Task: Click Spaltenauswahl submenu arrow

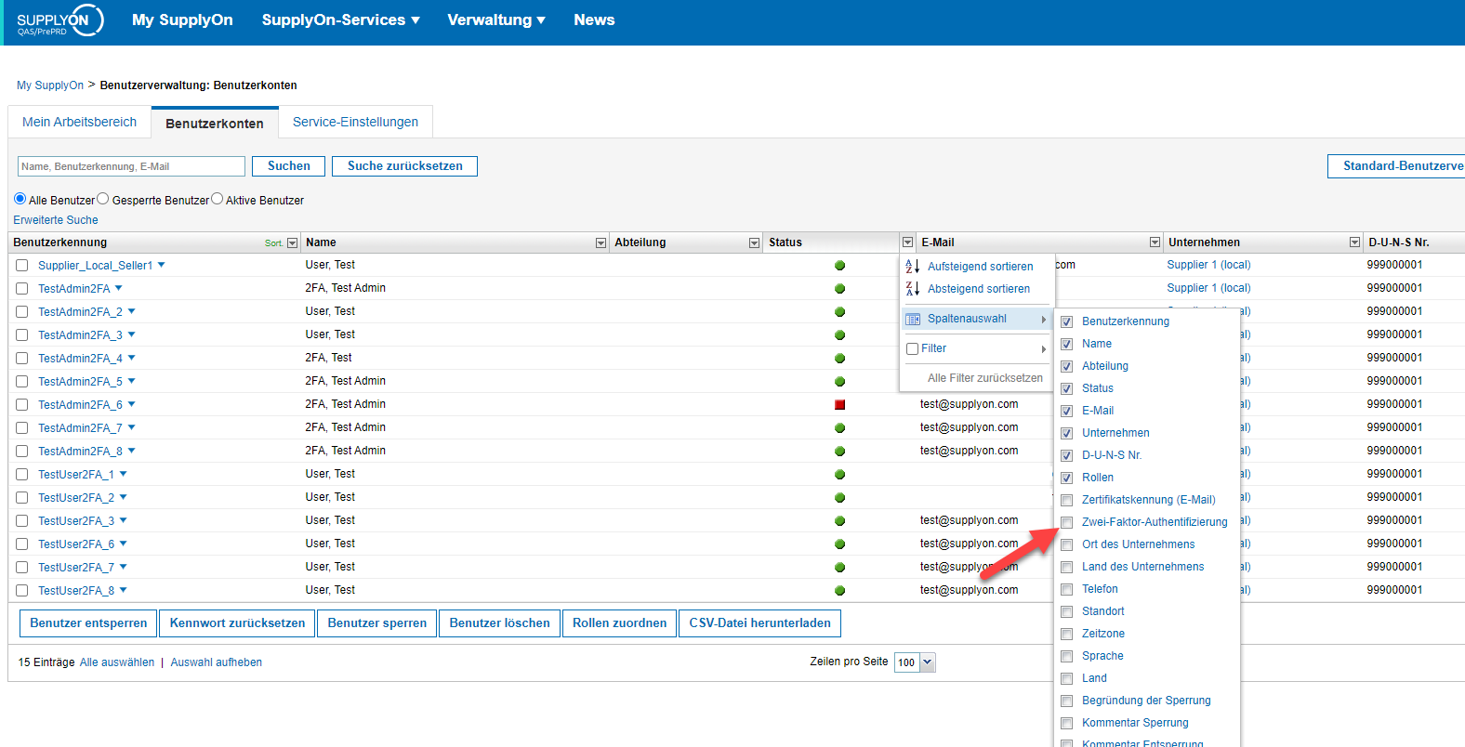Action: point(1044,320)
